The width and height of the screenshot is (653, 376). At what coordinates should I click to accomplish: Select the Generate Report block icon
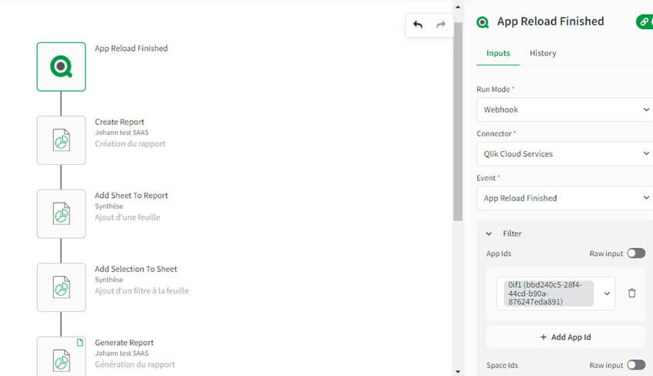pos(61,357)
